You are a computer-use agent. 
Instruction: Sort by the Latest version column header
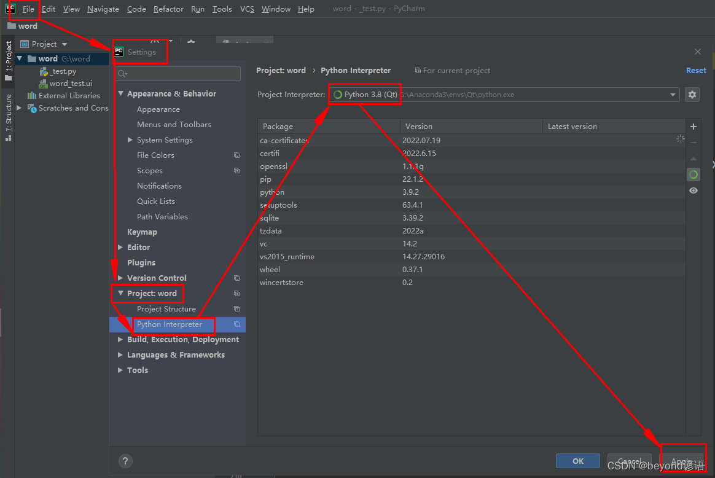coord(614,127)
